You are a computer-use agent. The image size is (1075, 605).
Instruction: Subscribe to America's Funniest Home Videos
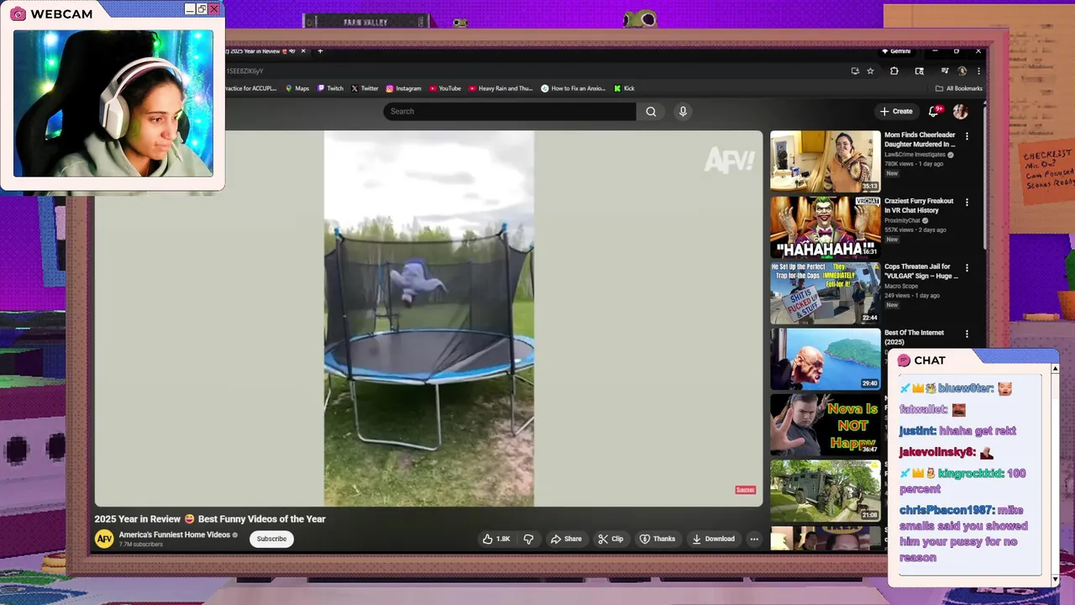click(x=271, y=539)
